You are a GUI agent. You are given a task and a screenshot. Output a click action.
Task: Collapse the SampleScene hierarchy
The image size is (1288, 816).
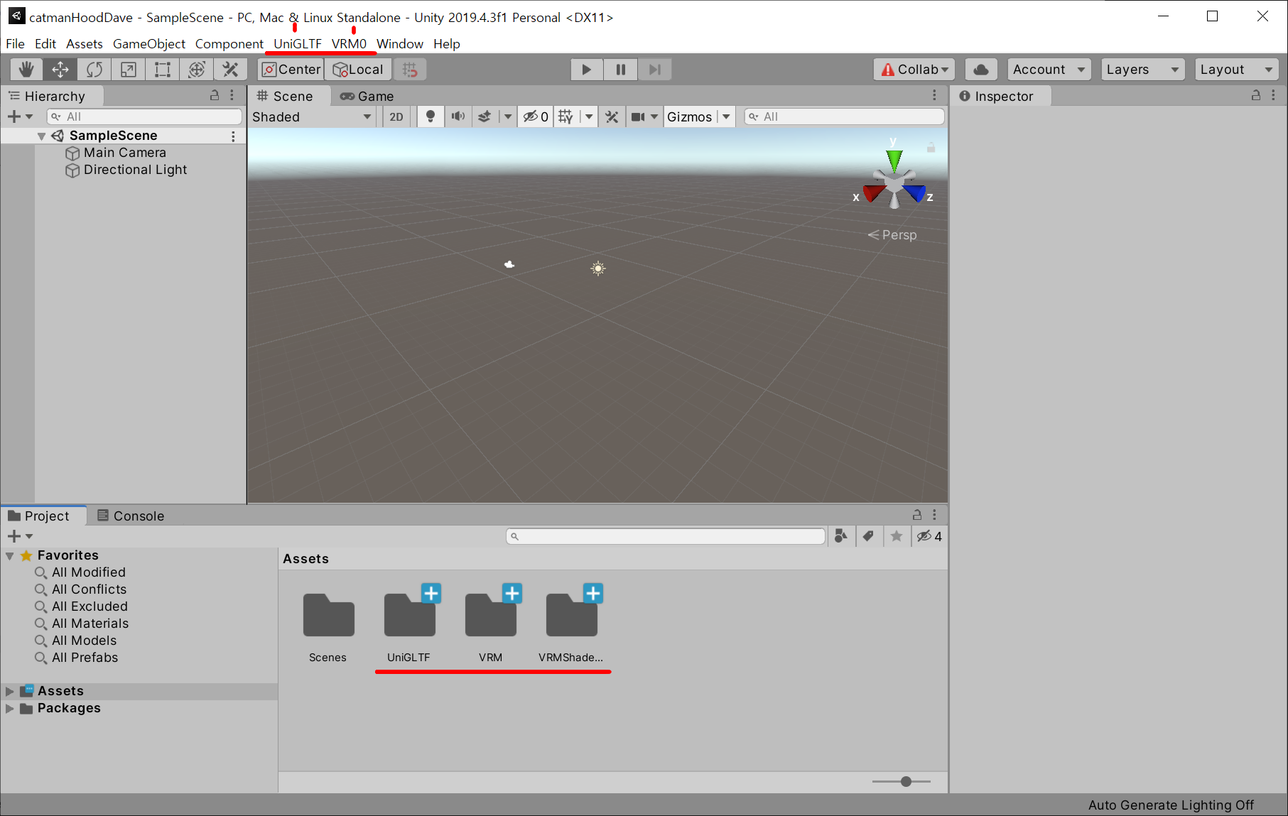coord(41,136)
